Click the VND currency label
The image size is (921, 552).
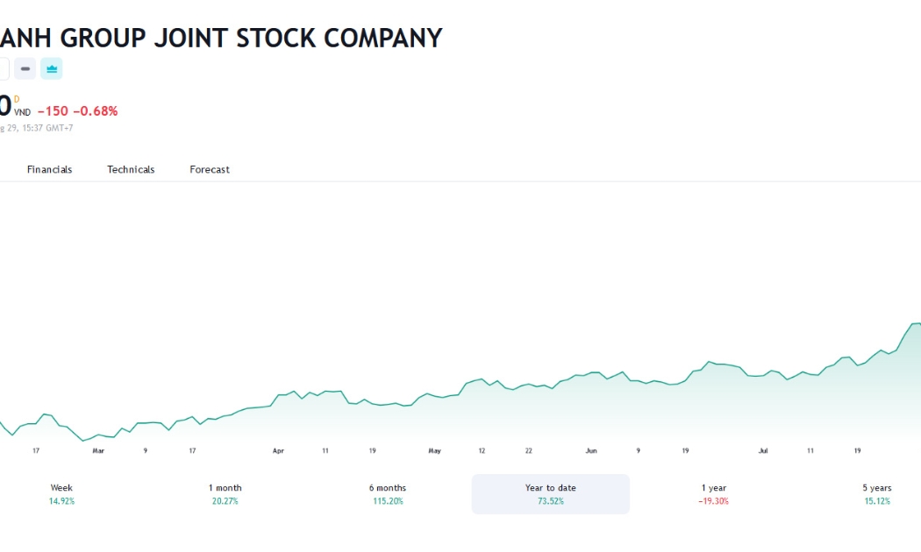click(x=22, y=113)
